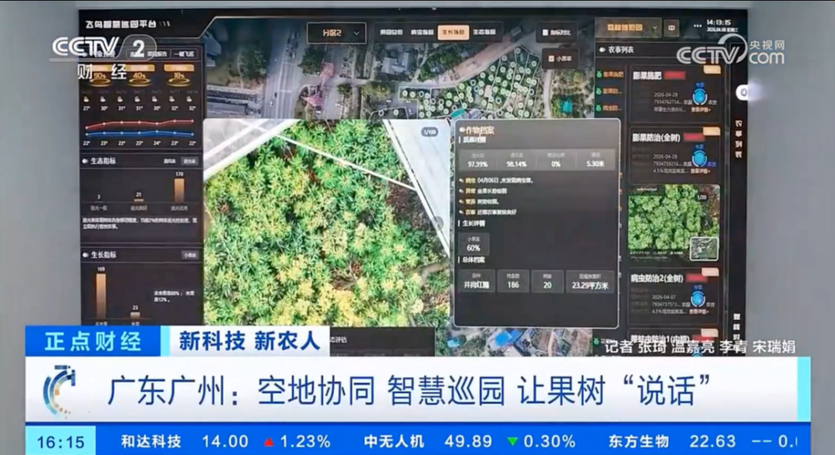Screen dimensions: 835x455
Task: Click the tall bar labeled 170 in 生态指标
Action: pyautogui.click(x=179, y=190)
